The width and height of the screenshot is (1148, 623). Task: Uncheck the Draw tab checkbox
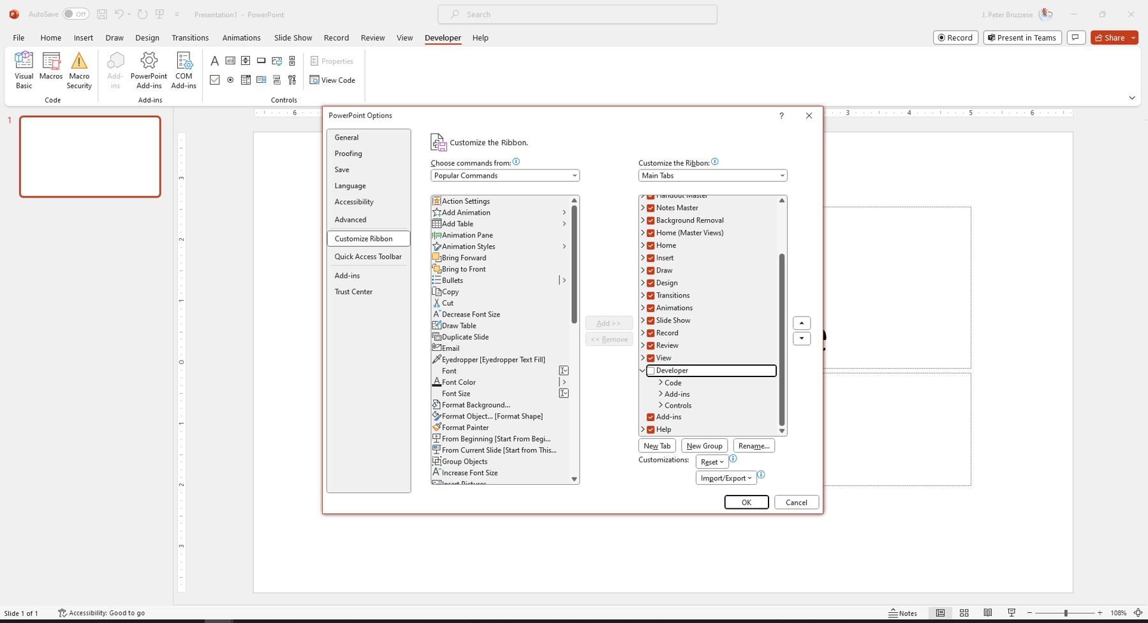click(651, 271)
